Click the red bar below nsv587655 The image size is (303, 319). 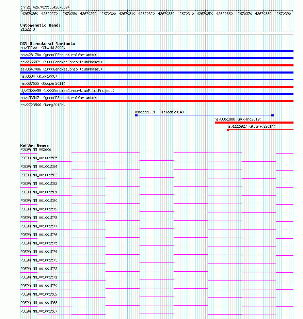157,87
